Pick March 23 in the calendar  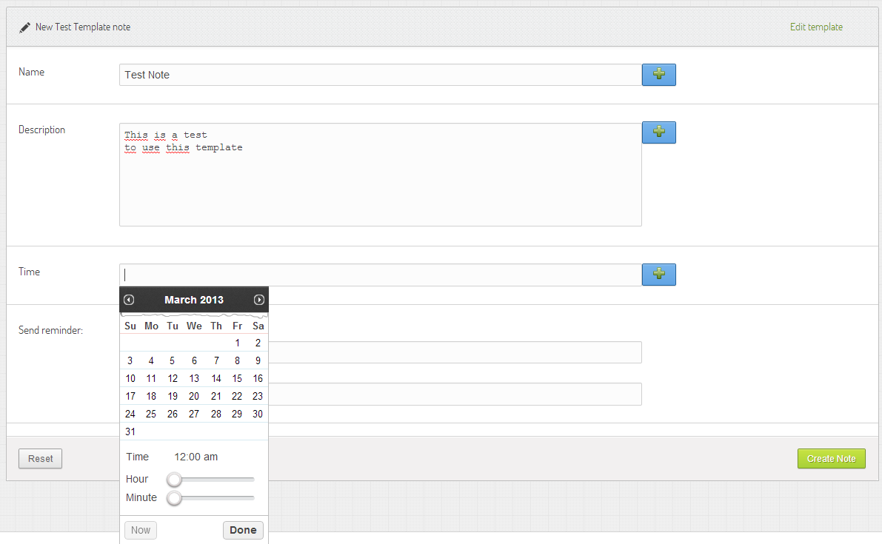click(258, 396)
